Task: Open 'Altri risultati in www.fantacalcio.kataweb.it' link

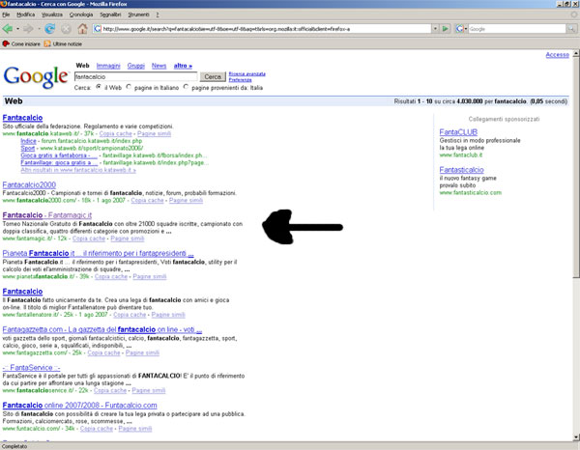Action: pos(78,170)
